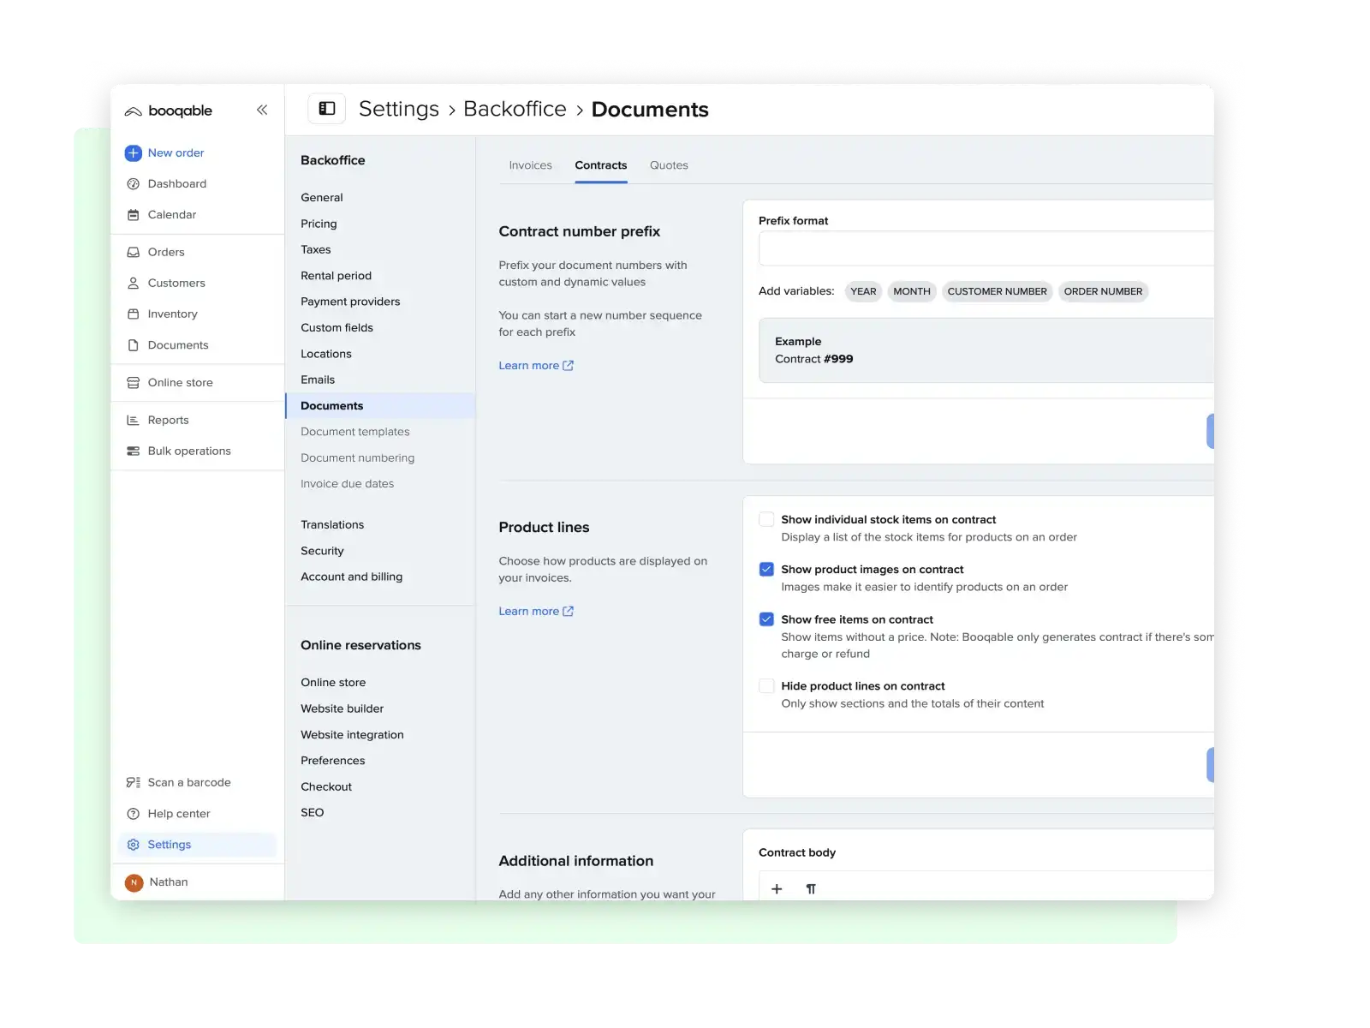Uncheck Show product images on contract
This screenshot has height=1028, width=1370.
click(x=766, y=570)
